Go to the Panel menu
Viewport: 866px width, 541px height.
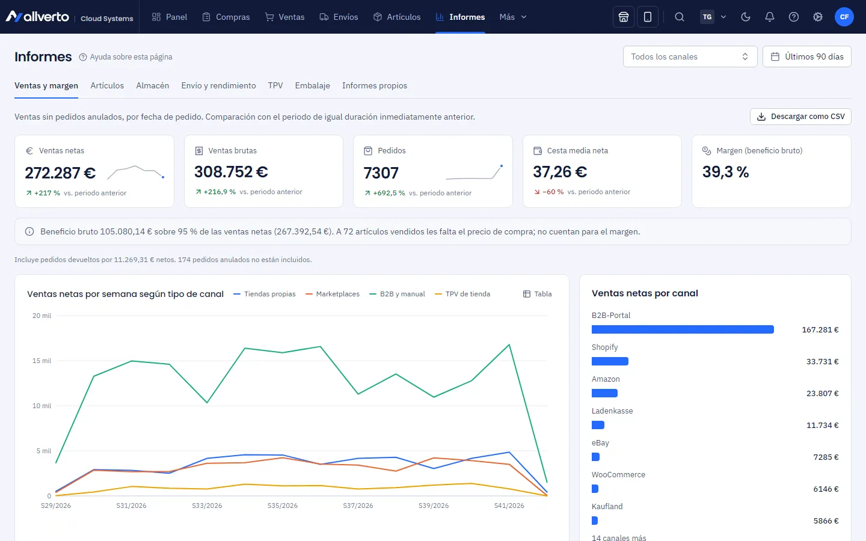point(170,17)
